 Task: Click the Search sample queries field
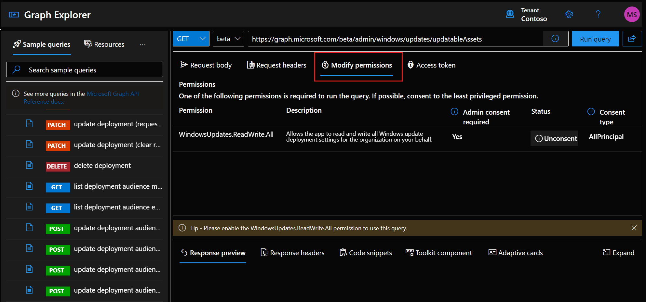(x=85, y=70)
